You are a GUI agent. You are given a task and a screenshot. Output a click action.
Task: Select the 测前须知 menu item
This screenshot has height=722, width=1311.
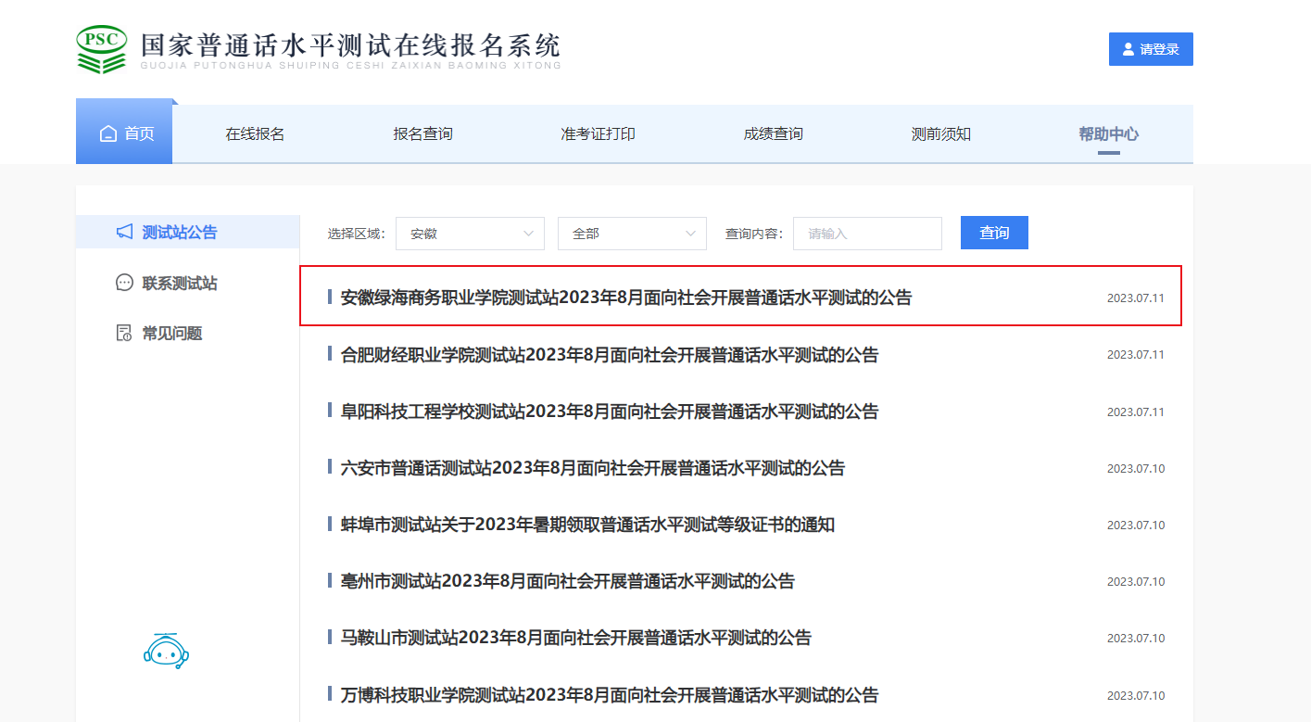[940, 134]
